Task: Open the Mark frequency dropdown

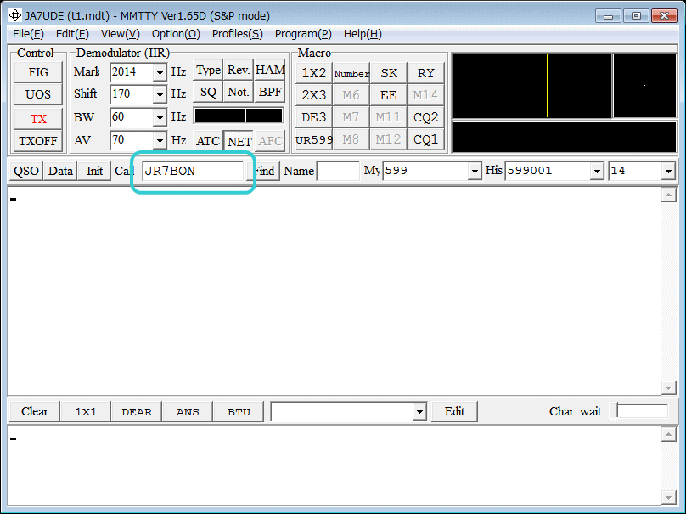Action: point(160,72)
